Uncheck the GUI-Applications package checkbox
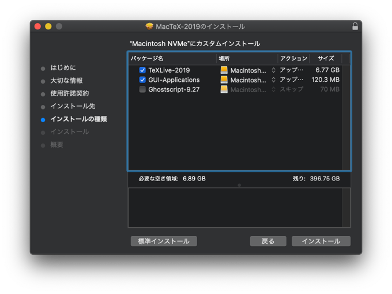 pyautogui.click(x=142, y=80)
